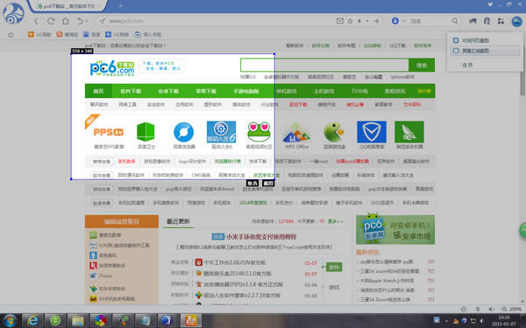
Task: Click the green 搜索 search button
Action: [422, 66]
